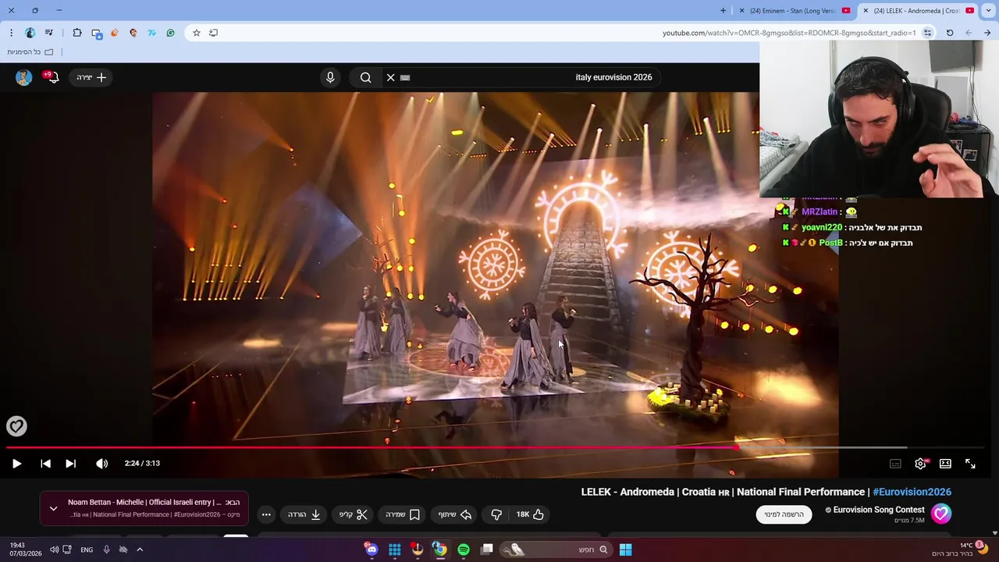Skip to the previous video

click(45, 463)
